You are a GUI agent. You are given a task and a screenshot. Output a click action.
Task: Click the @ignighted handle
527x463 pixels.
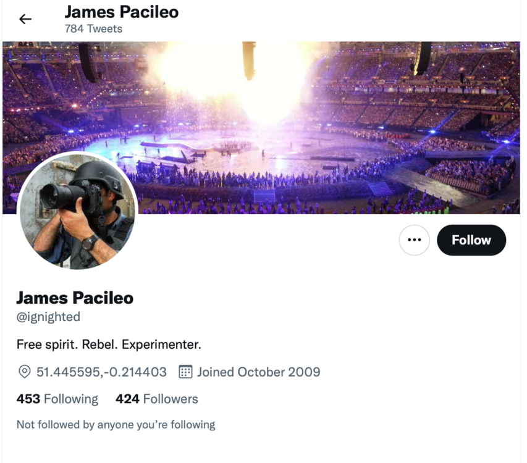tap(48, 317)
